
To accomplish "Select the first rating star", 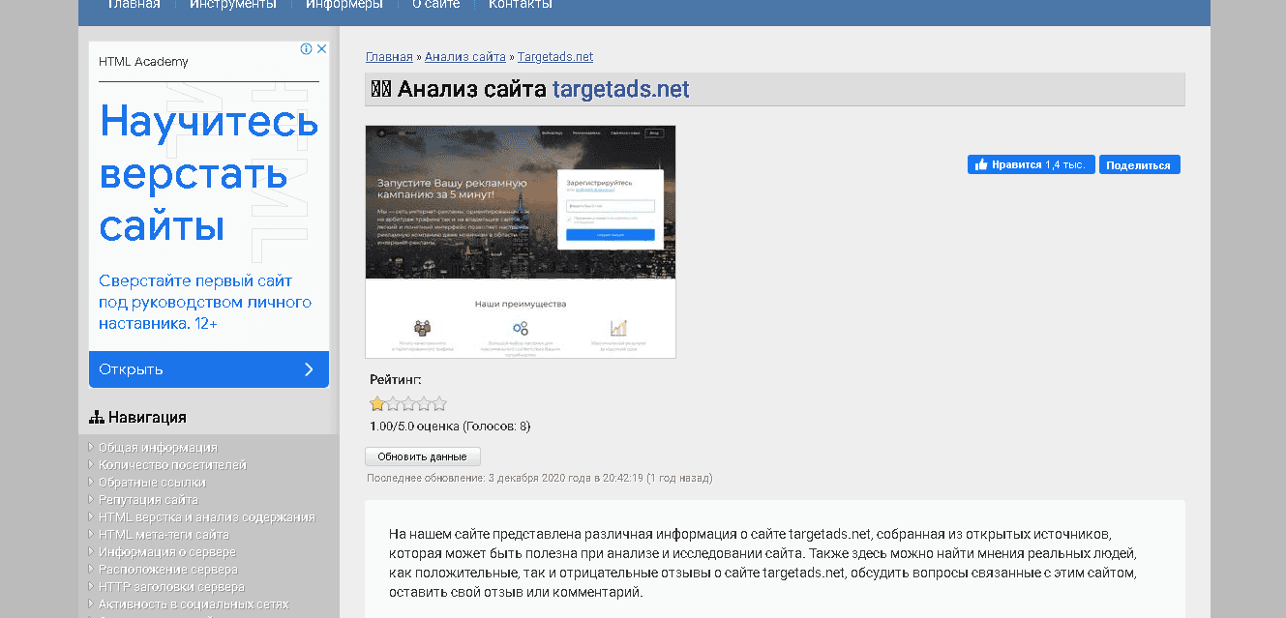I will (x=376, y=403).
